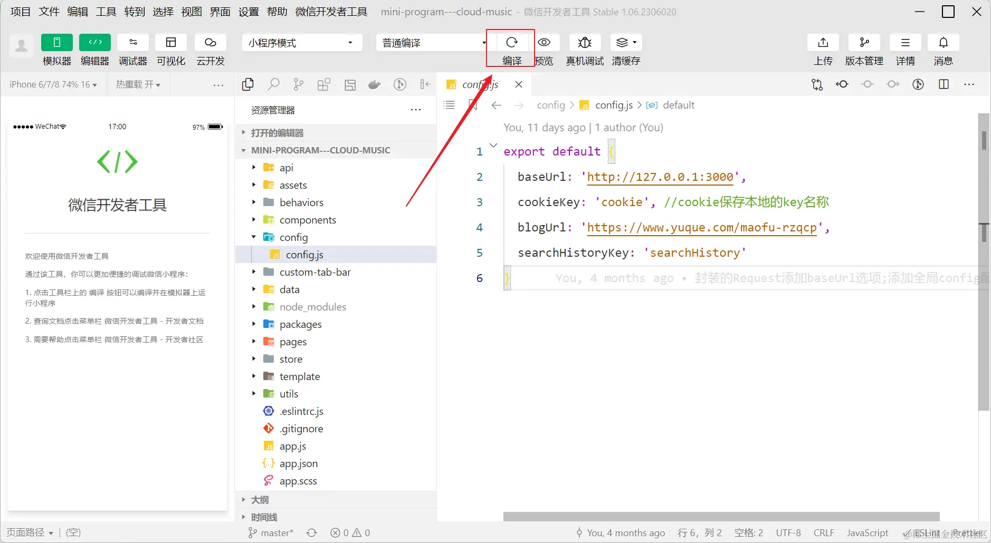Open the messages (消息) bell
This screenshot has height=543, width=991.
point(944,42)
